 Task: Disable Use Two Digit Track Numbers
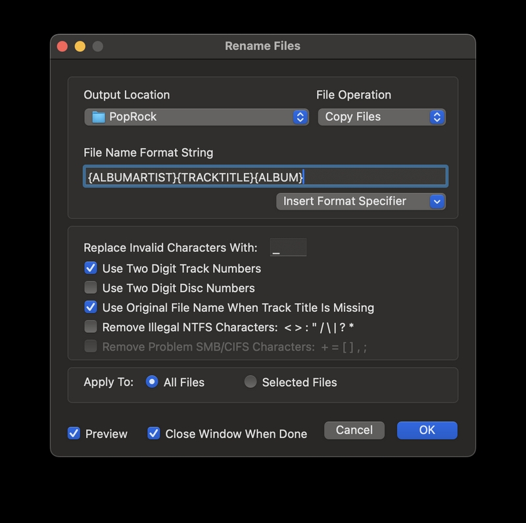pyautogui.click(x=91, y=268)
